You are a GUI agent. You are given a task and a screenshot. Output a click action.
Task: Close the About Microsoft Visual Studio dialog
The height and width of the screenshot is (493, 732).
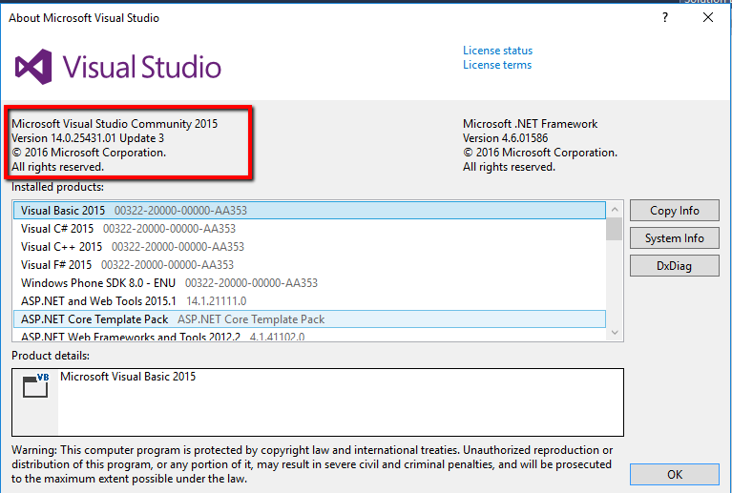[708, 18]
